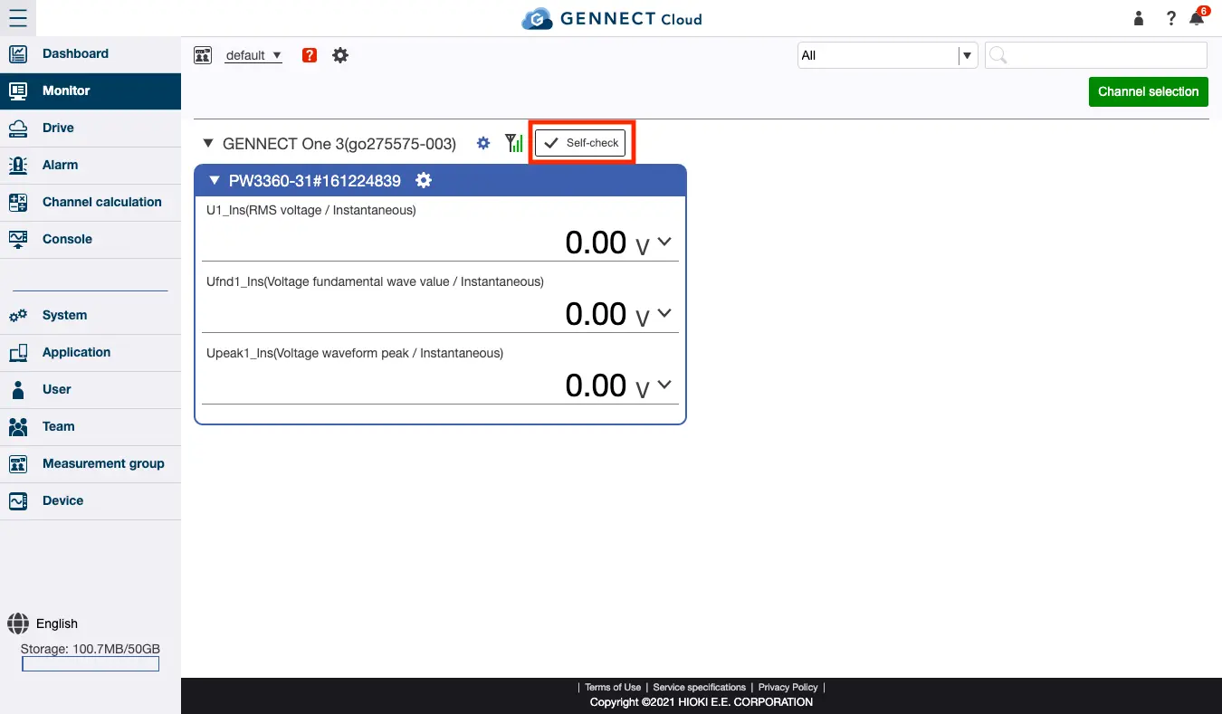Open settings gear for GENNECT One 3
This screenshot has height=714, width=1222.
(x=482, y=143)
